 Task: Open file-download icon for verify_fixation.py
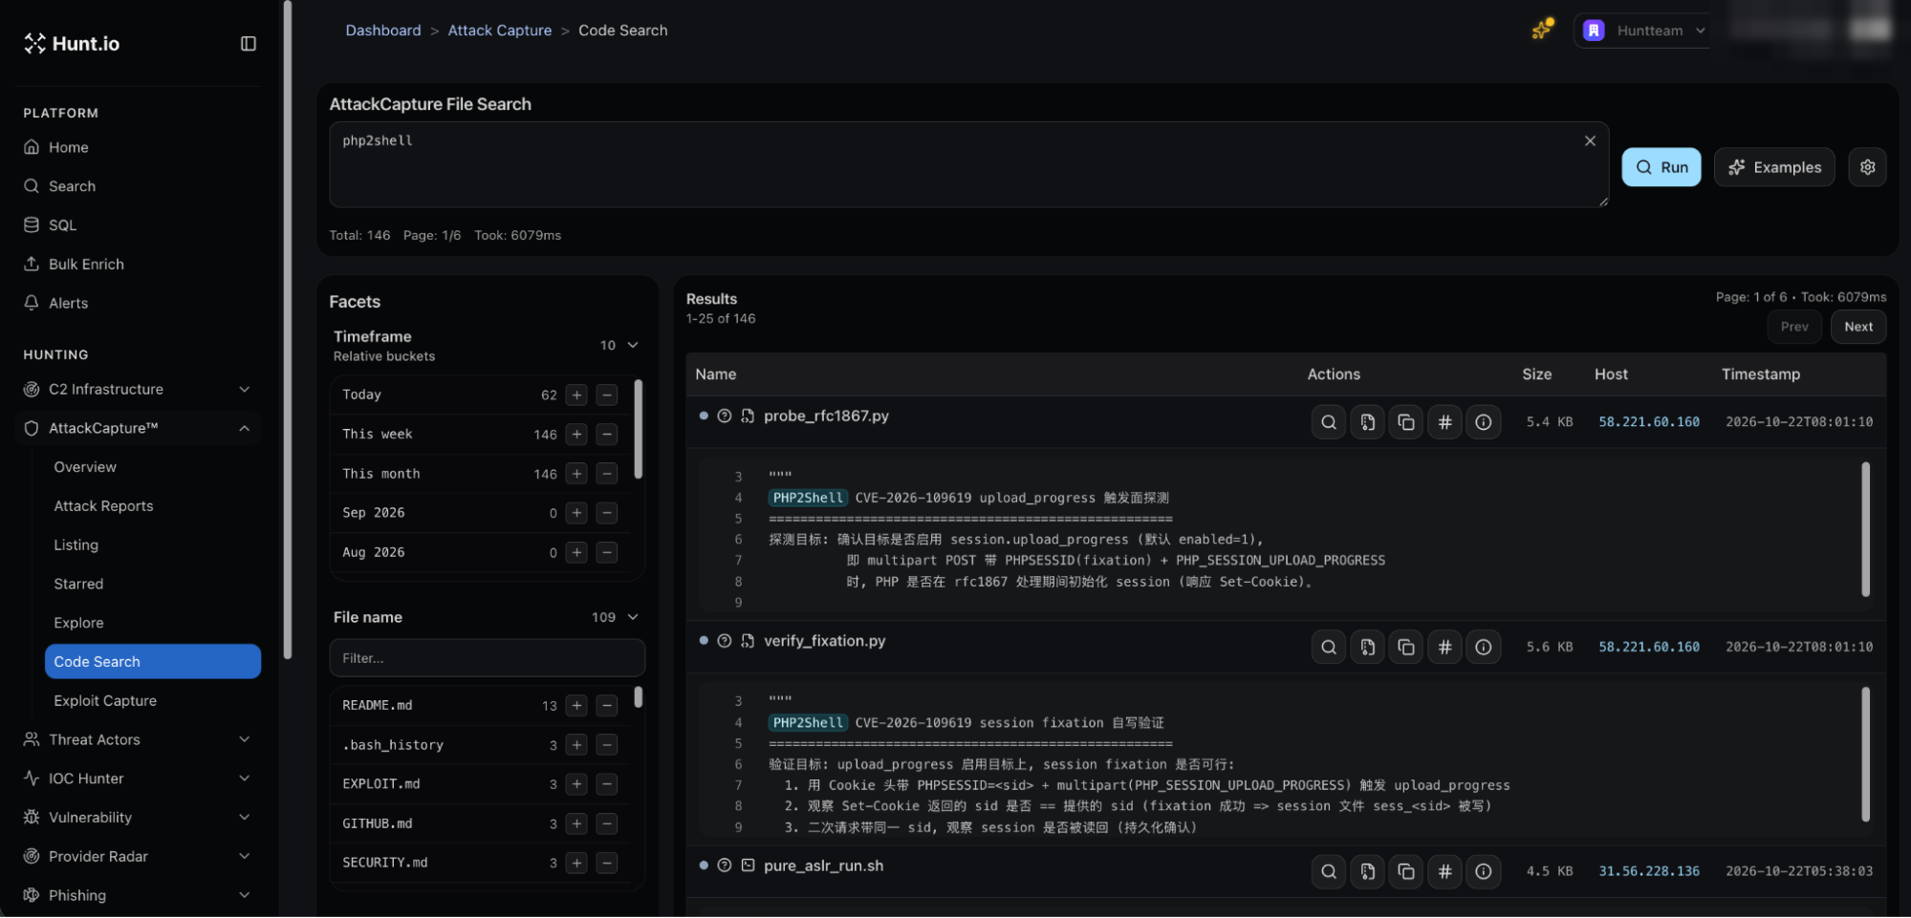click(1368, 648)
